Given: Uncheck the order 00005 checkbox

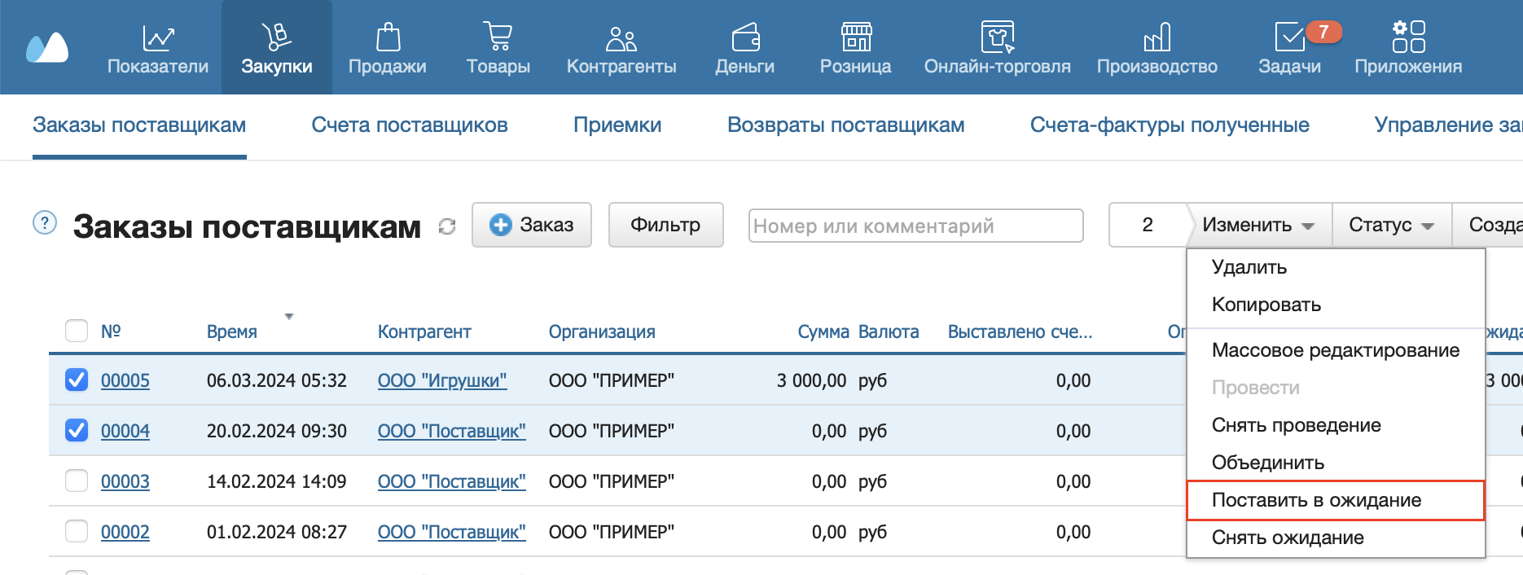Looking at the screenshot, I should coord(77,380).
